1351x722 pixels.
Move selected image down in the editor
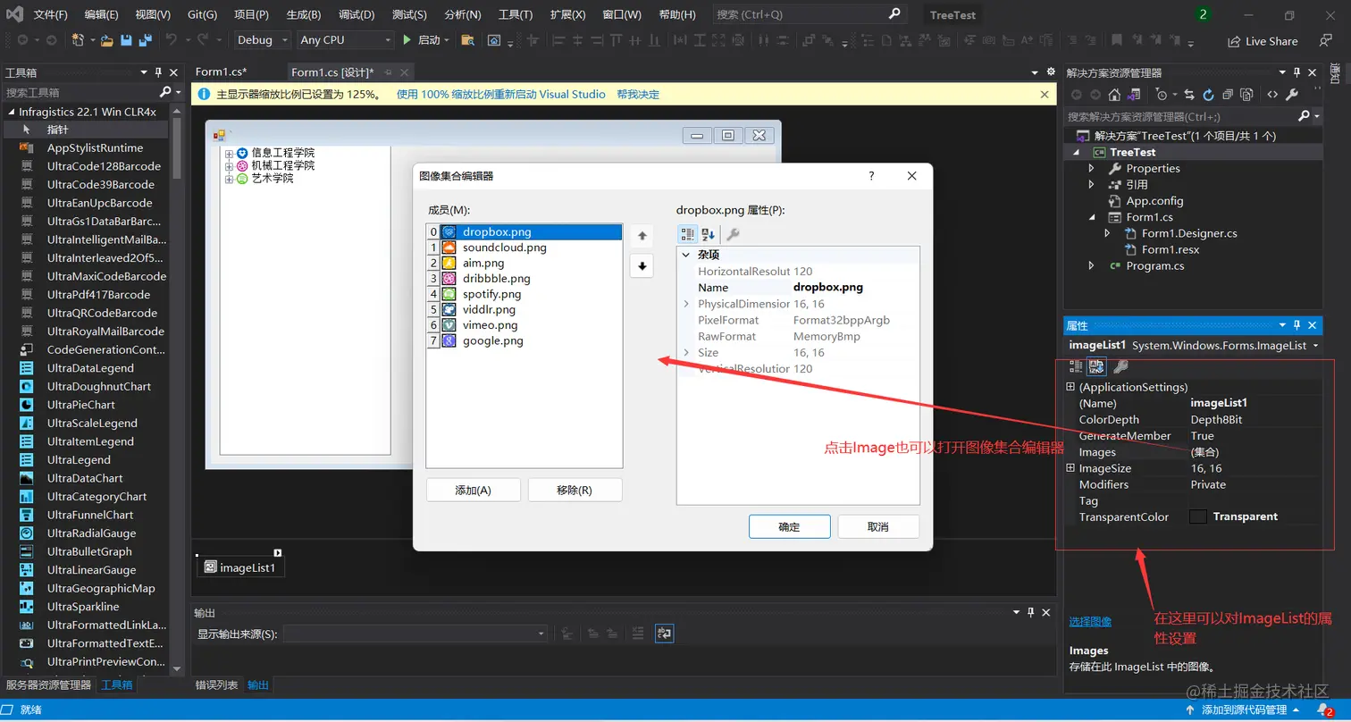click(x=642, y=266)
